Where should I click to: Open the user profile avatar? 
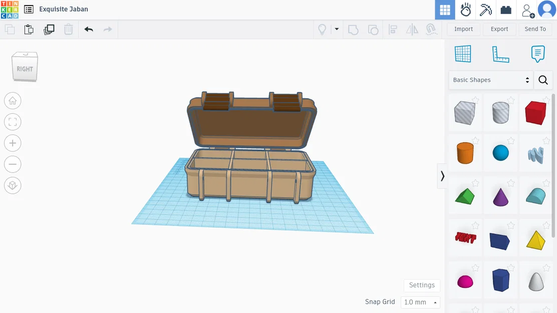546,10
